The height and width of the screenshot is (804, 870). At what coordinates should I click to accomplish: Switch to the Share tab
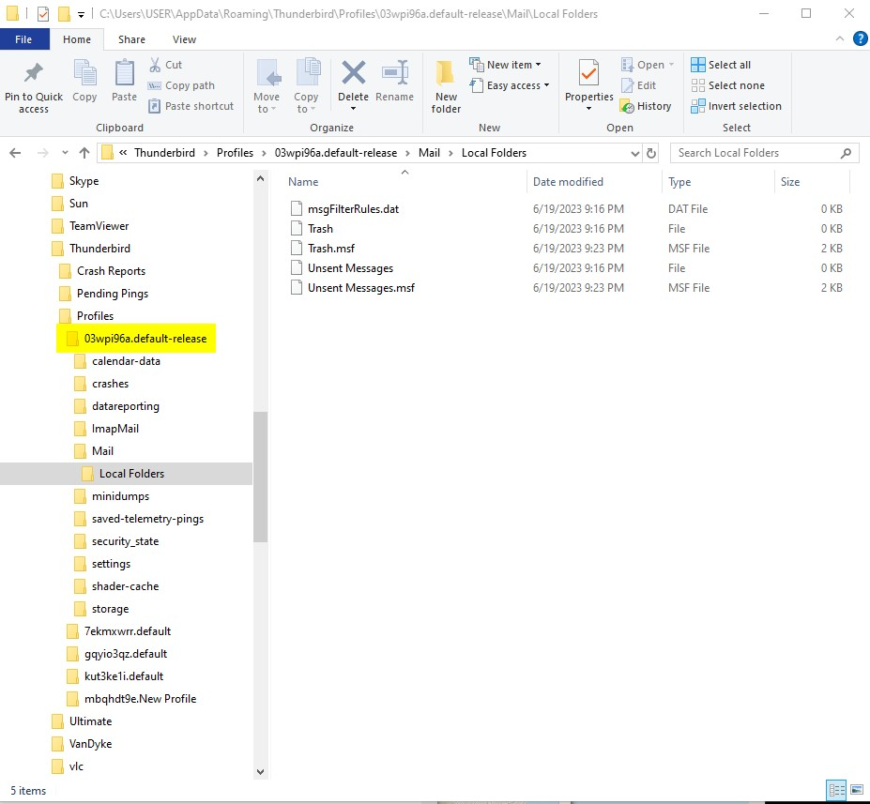(131, 39)
